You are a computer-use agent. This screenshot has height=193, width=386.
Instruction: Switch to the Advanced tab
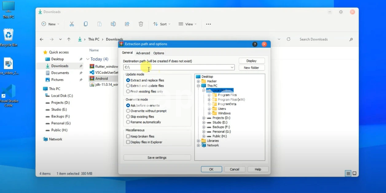pos(143,53)
